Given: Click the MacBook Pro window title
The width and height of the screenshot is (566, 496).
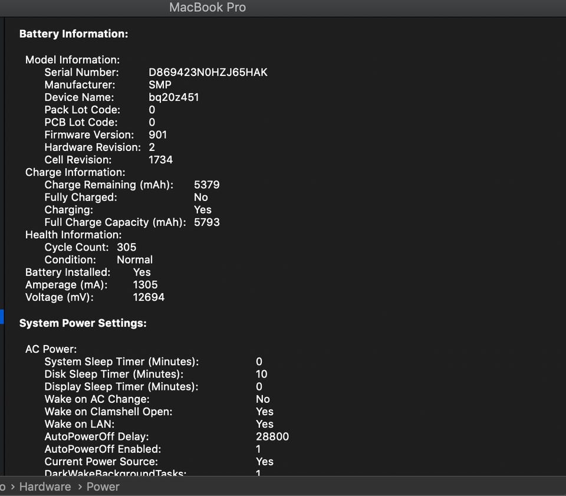Looking at the screenshot, I should point(208,7).
